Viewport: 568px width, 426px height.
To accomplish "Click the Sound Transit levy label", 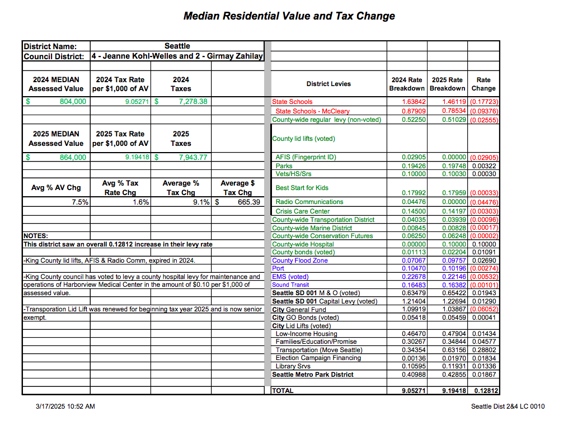I will coord(291,285).
